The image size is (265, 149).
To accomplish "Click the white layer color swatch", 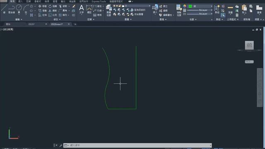I will 123,6.
